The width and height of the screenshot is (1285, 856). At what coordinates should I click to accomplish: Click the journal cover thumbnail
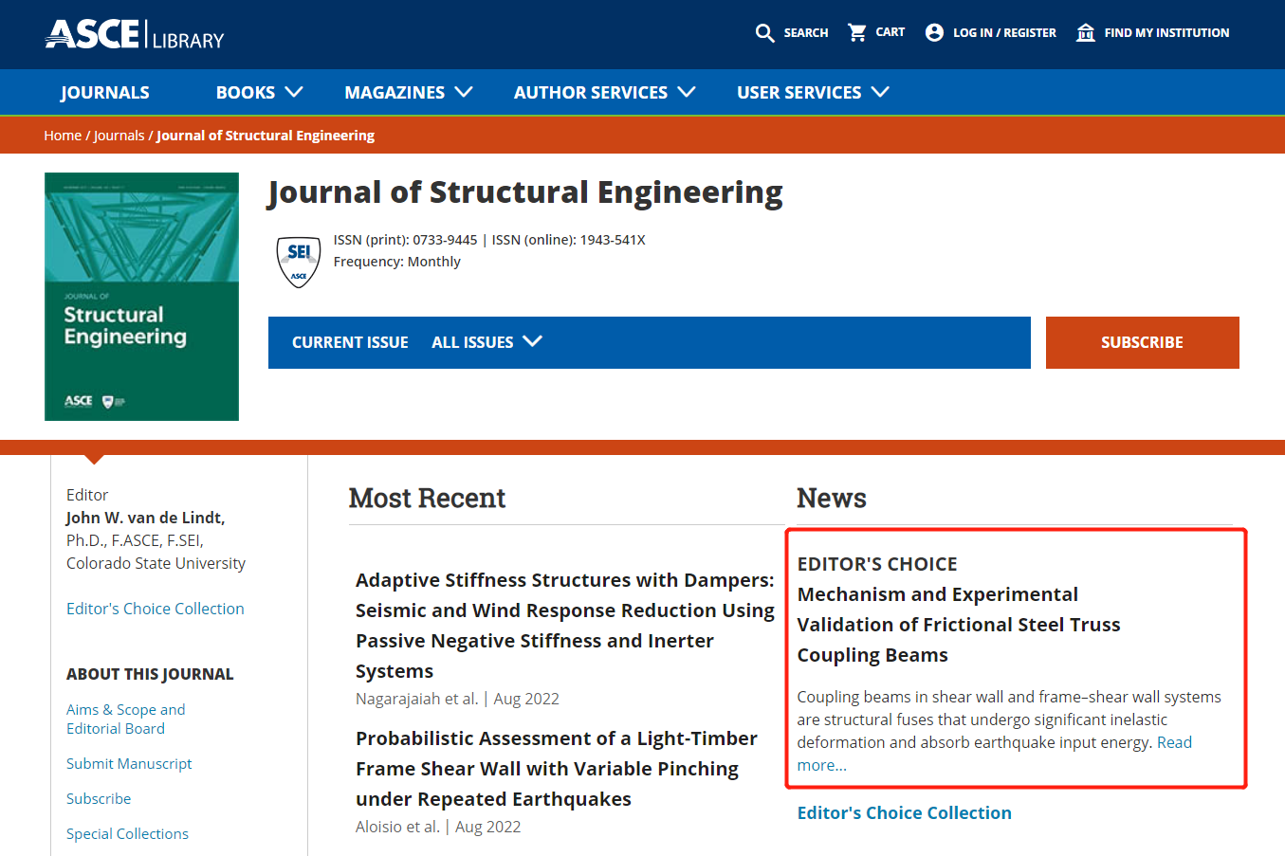coord(141,296)
